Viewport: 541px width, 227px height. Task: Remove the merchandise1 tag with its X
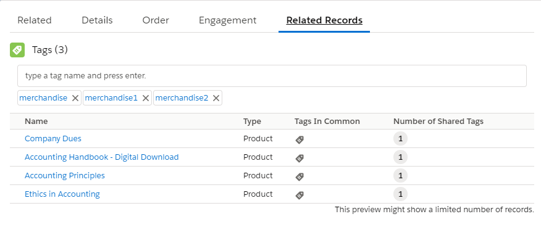[x=146, y=98]
